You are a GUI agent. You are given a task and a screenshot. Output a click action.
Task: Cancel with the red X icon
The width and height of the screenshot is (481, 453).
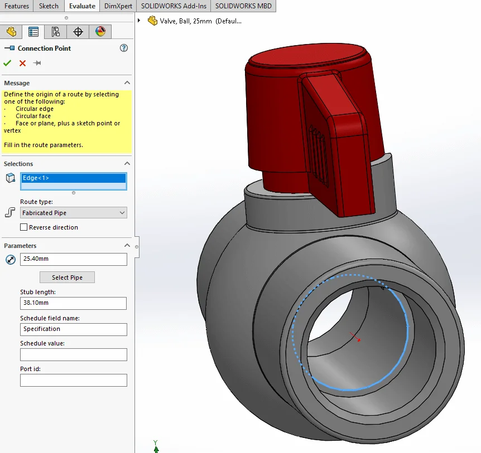click(x=22, y=63)
